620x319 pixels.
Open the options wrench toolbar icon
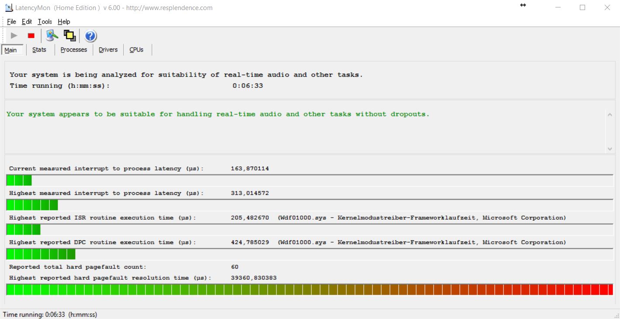coord(52,36)
